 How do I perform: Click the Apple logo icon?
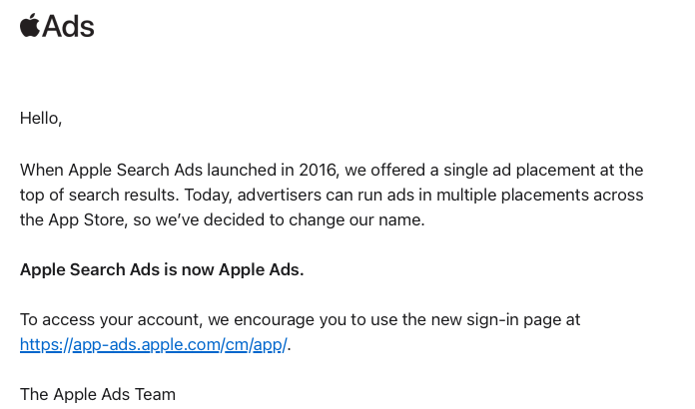point(30,25)
